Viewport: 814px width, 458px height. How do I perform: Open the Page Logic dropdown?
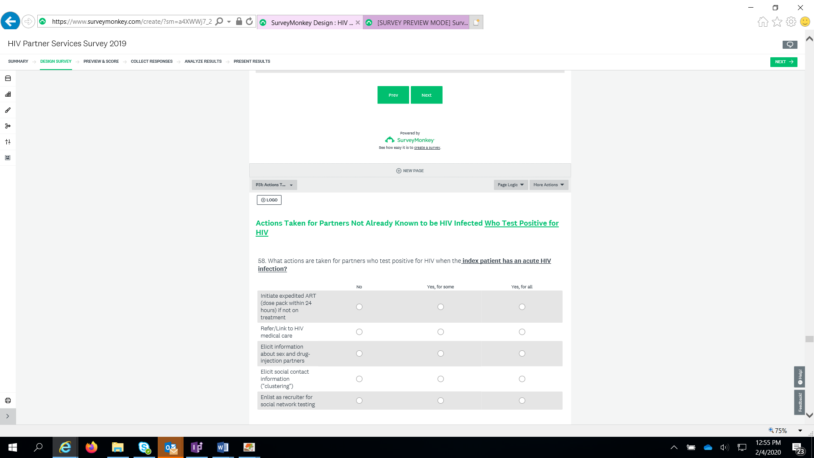[x=510, y=185]
